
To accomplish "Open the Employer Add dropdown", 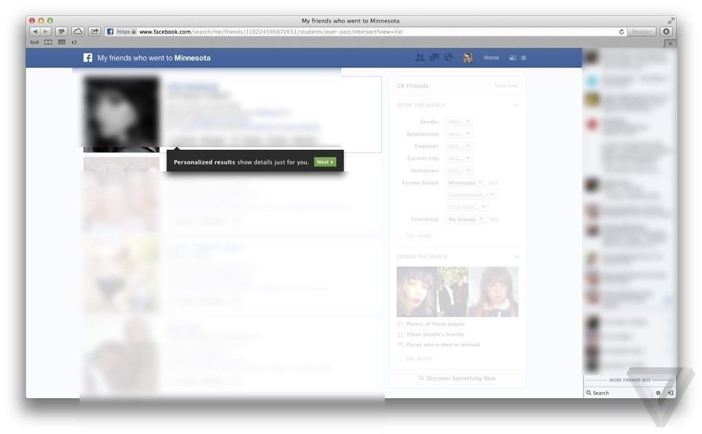I will pos(459,146).
